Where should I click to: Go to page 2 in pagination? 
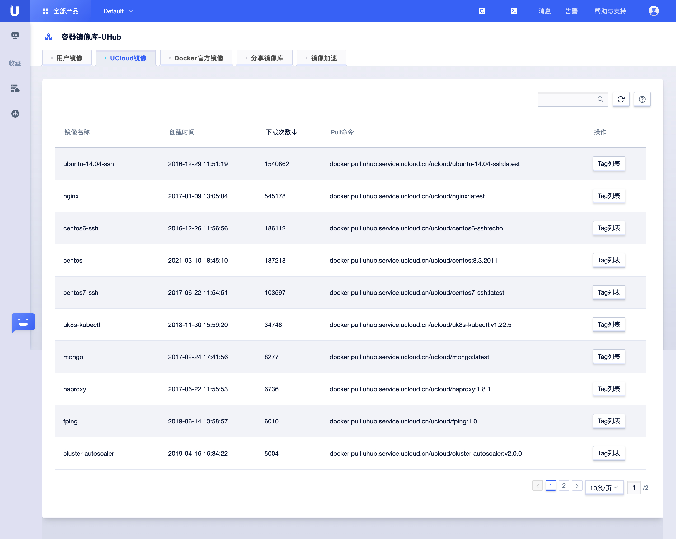pyautogui.click(x=564, y=486)
